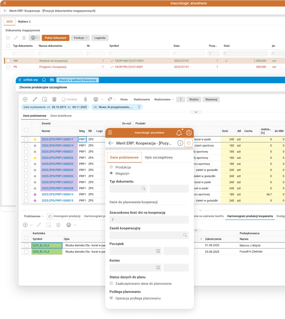Click the notification bell icon
Image resolution: width=285 pixels, height=319 pixels.
click(179, 133)
